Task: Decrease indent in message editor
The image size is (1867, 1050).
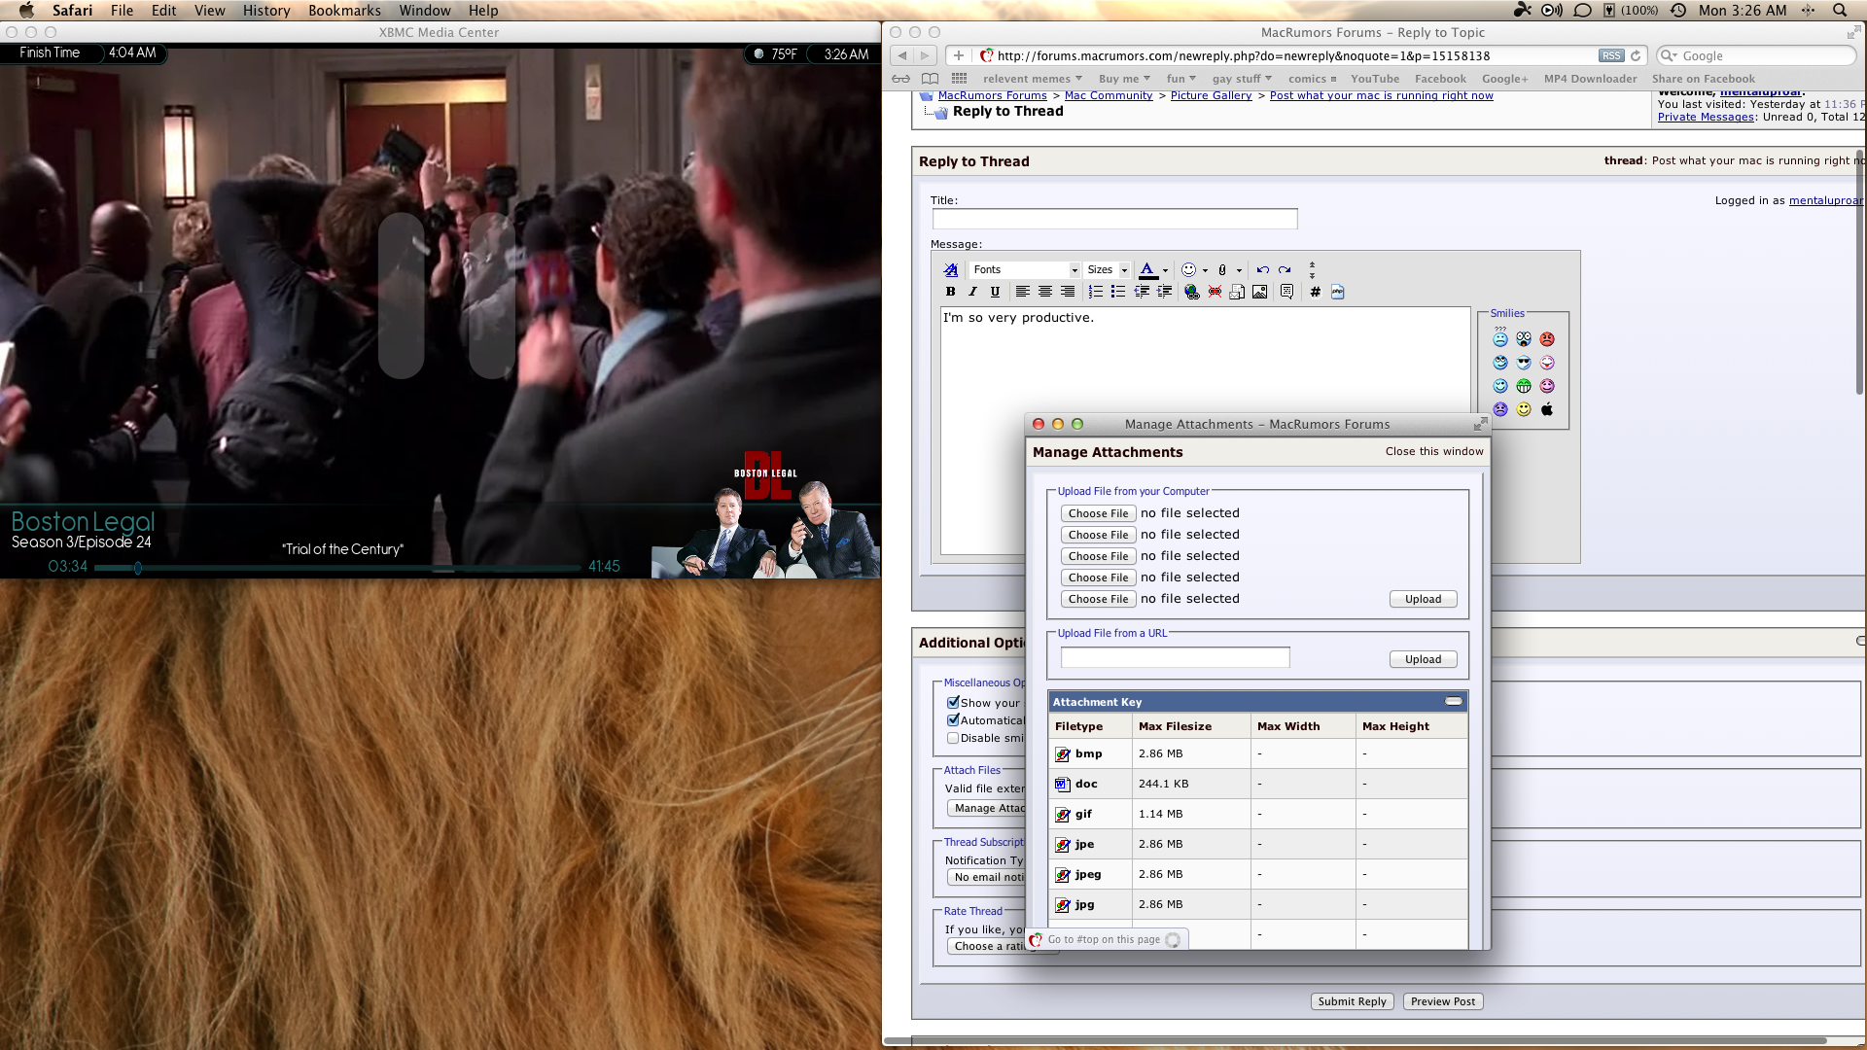Action: pos(1141,292)
